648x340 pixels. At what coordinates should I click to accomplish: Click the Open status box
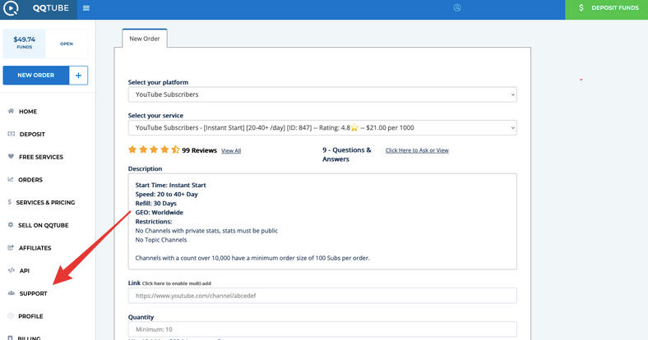tap(67, 44)
